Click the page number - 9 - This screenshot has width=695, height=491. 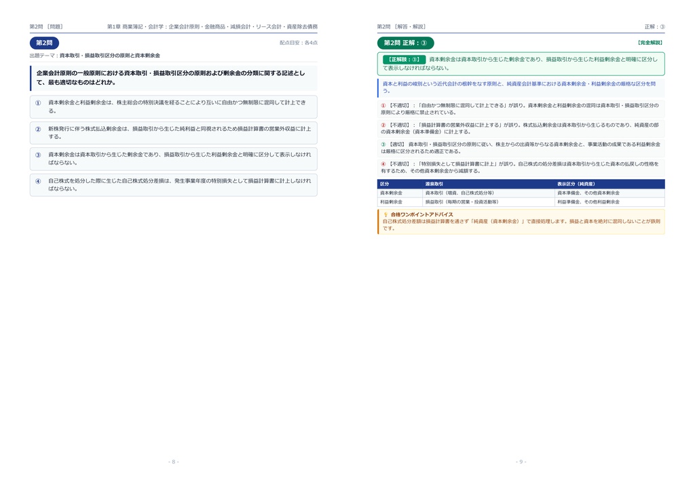521,462
